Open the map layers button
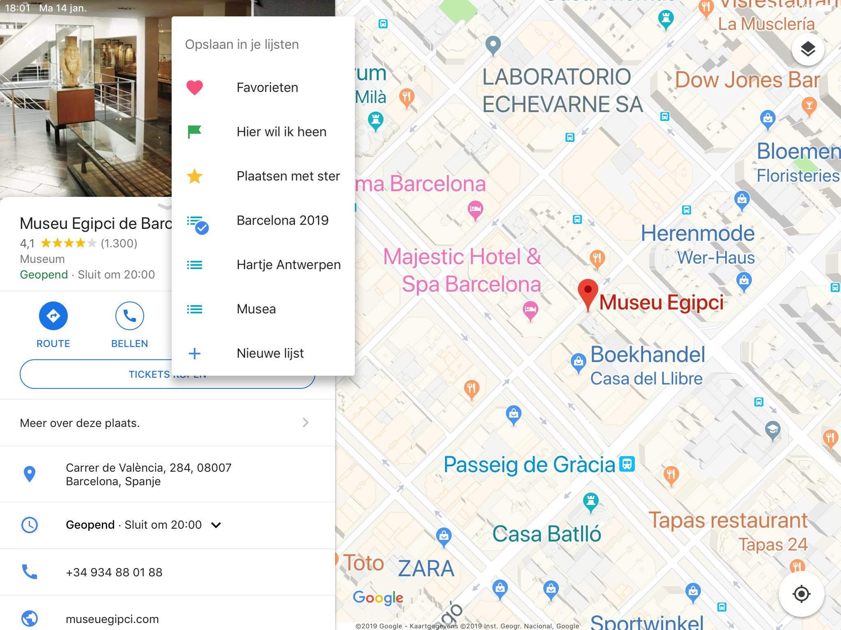 808,50
